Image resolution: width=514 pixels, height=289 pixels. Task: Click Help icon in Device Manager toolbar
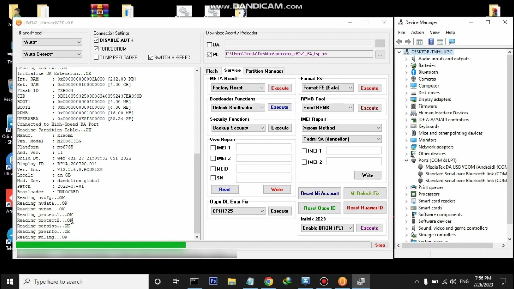coord(431,42)
